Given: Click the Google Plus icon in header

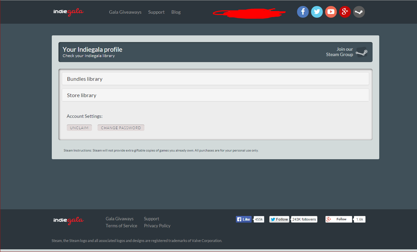Looking at the screenshot, I should (x=345, y=12).
